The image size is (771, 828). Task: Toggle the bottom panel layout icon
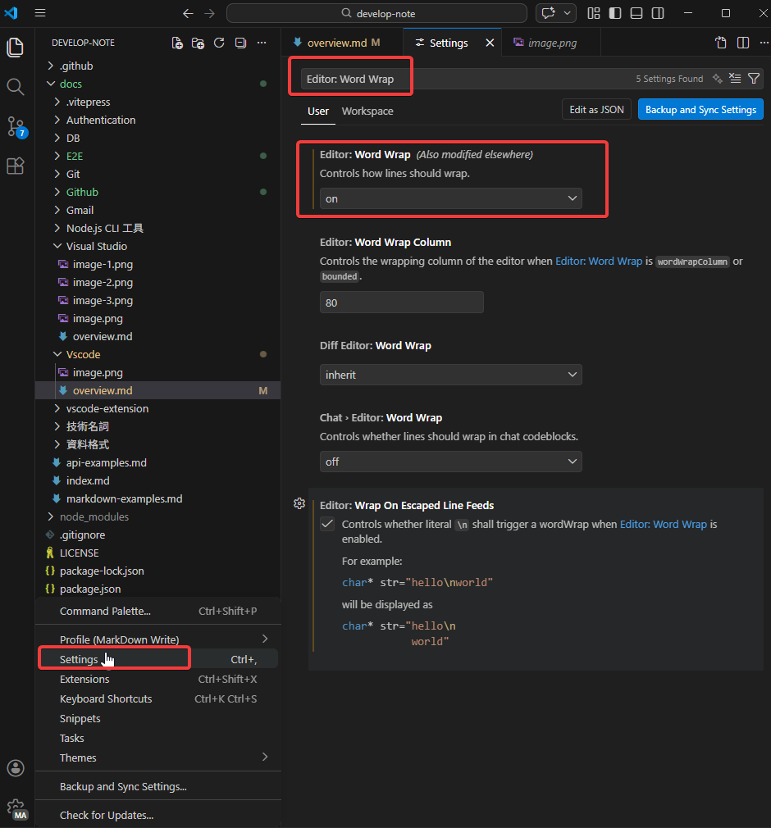click(636, 13)
